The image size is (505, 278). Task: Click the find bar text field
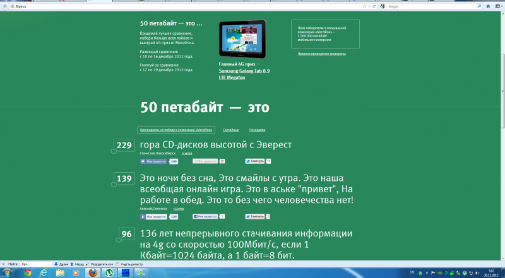(35, 264)
